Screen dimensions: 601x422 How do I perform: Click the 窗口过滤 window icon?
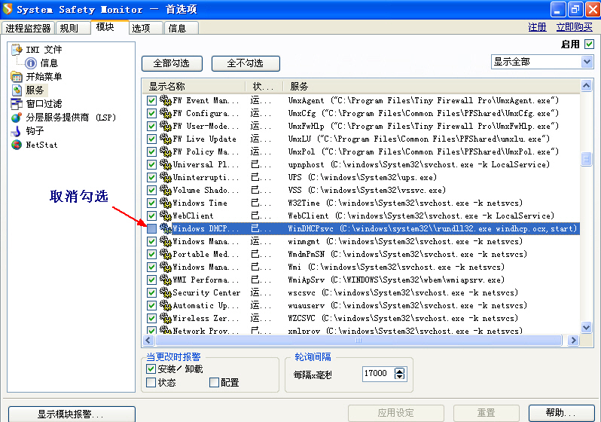click(x=17, y=103)
